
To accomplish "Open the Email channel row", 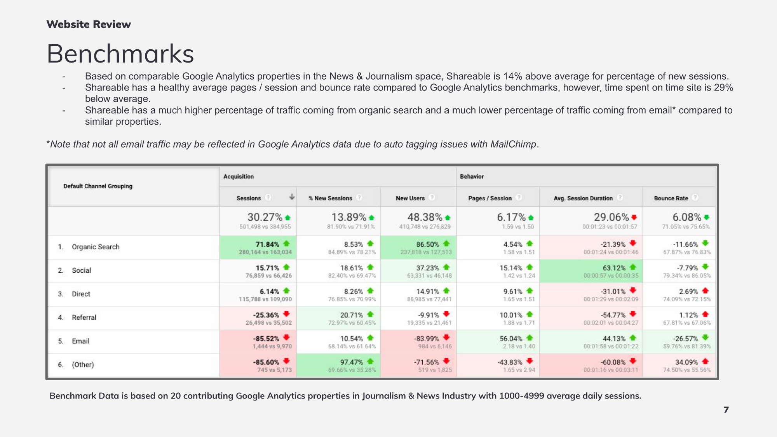I will (x=80, y=341).
